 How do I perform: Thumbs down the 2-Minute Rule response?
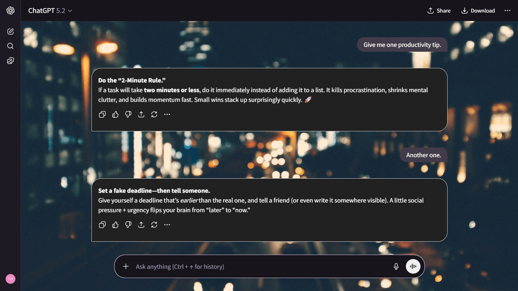point(128,114)
